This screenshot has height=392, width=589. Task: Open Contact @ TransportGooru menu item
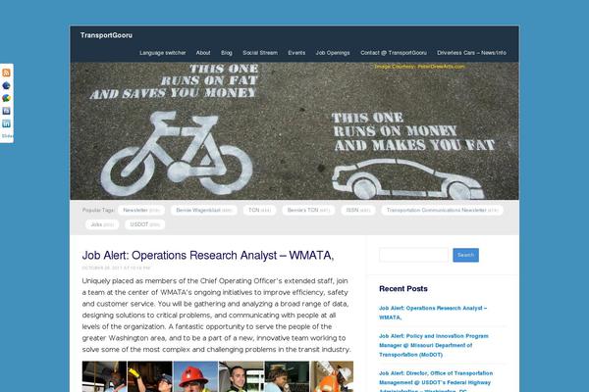pos(394,53)
